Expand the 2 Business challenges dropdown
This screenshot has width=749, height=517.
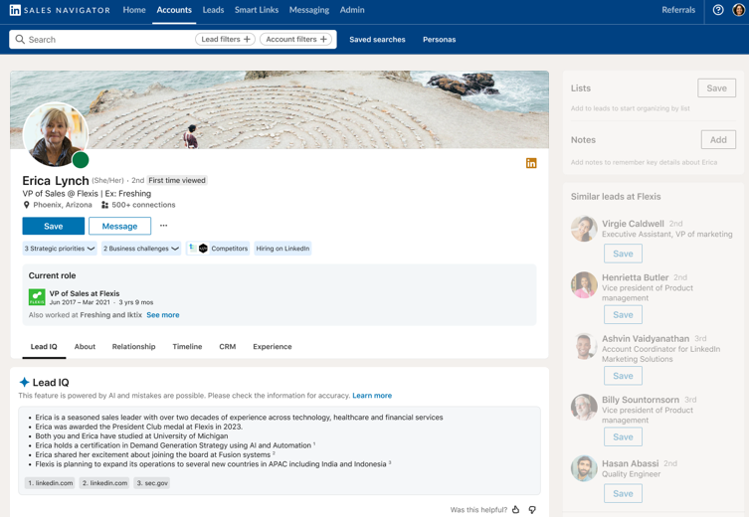point(141,249)
